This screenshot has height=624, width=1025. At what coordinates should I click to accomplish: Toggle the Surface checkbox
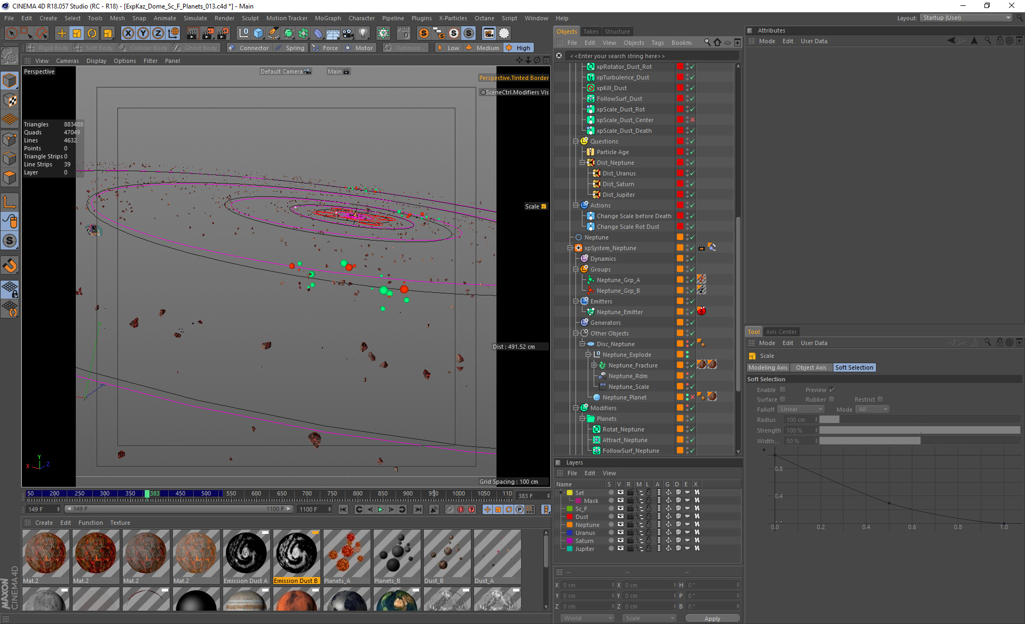click(783, 399)
